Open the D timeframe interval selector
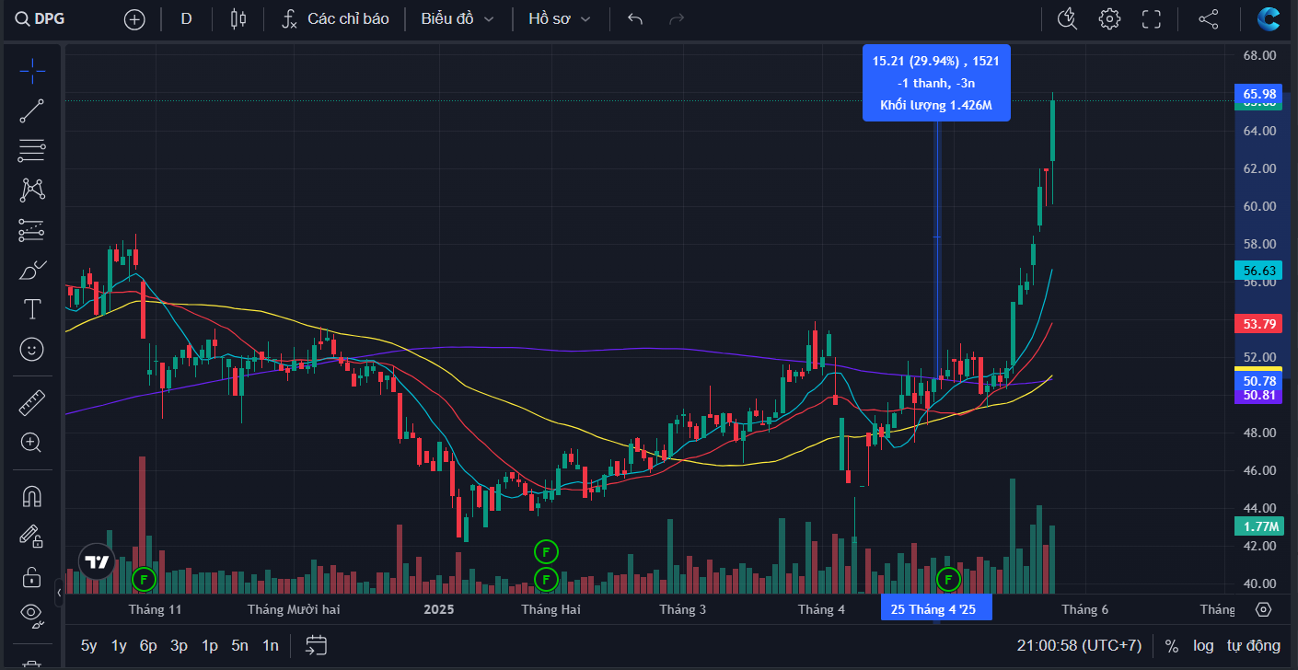The width and height of the screenshot is (1298, 670). click(186, 18)
